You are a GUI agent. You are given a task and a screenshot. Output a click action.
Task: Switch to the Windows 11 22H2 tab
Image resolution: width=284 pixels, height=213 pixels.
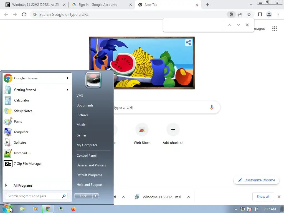35,5
